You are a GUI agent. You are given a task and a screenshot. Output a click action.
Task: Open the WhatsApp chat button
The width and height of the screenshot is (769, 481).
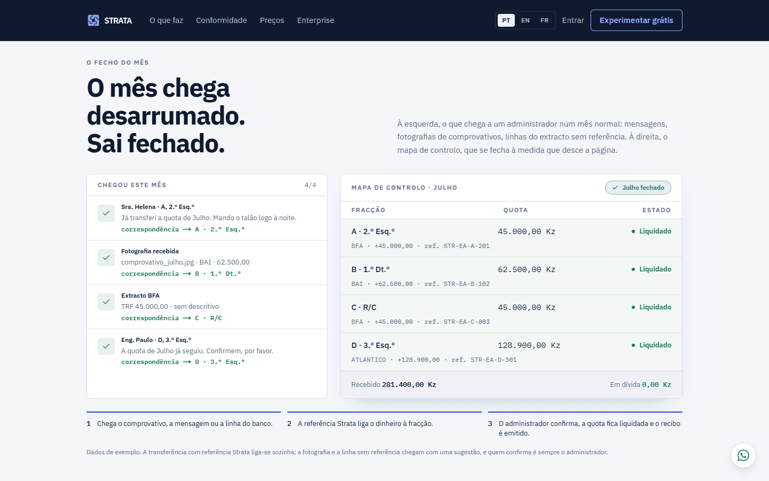(x=743, y=455)
